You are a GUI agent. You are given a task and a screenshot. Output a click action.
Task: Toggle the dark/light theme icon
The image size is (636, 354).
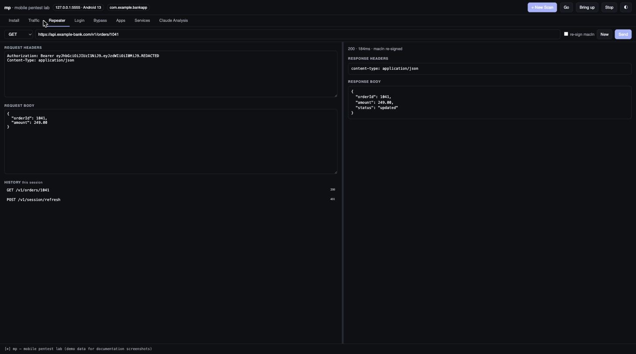click(x=626, y=7)
